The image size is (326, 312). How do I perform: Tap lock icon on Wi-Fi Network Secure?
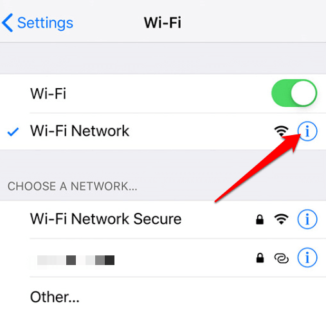(260, 219)
